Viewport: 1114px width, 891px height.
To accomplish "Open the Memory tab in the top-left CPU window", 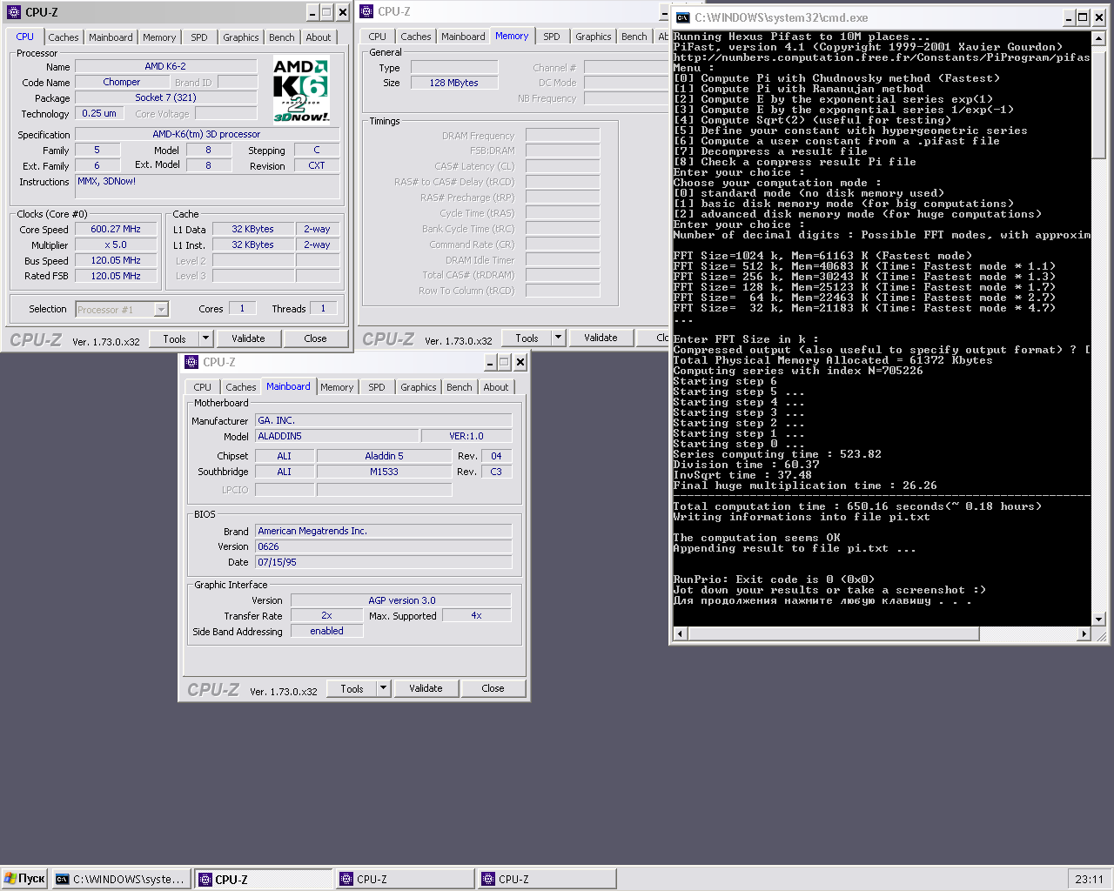I will [159, 37].
